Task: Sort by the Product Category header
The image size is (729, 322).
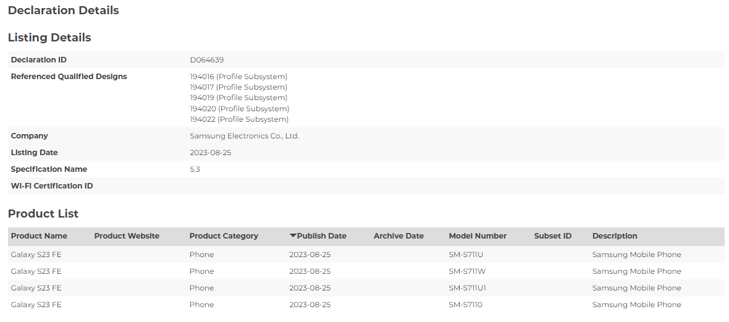Action: [x=224, y=236]
